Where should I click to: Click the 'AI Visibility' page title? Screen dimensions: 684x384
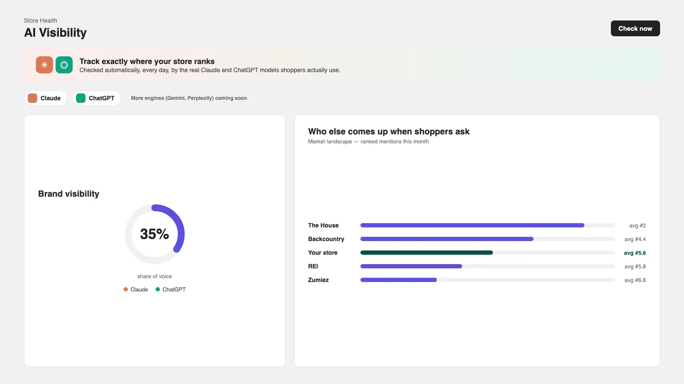[x=55, y=33]
